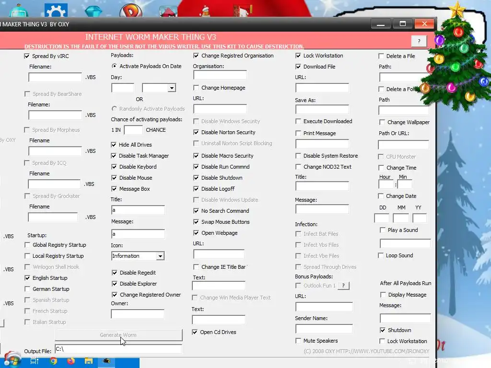The height and width of the screenshot is (368, 491).
Task: Click the Save As input field
Action: click(322, 110)
